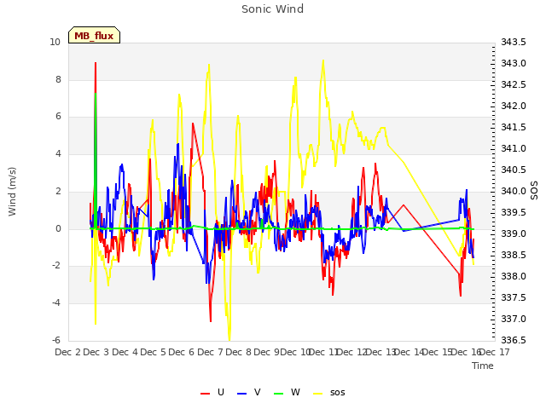Click the yellow sos peak near Dec 11
Screen dimensions: 546x409
tap(323, 61)
